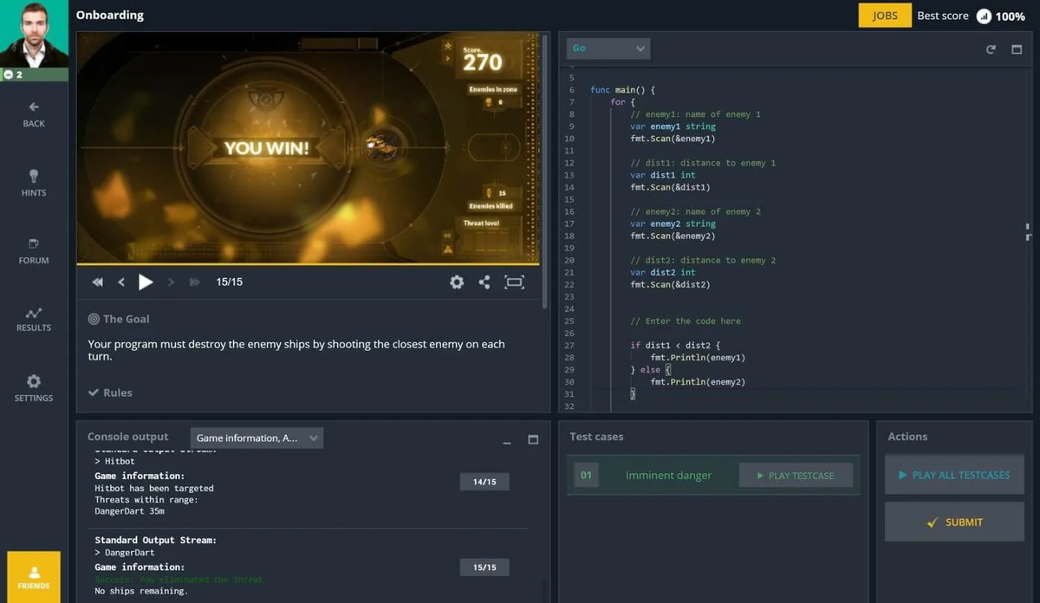This screenshot has width=1040, height=603.
Task: Maximize the code editor panel
Action: (x=1017, y=49)
